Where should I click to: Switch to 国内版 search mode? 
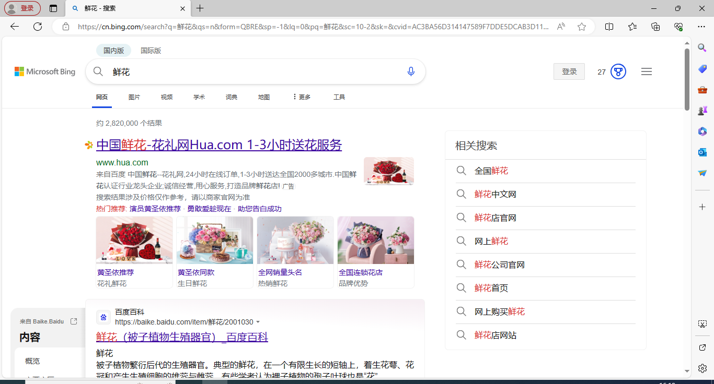point(113,51)
